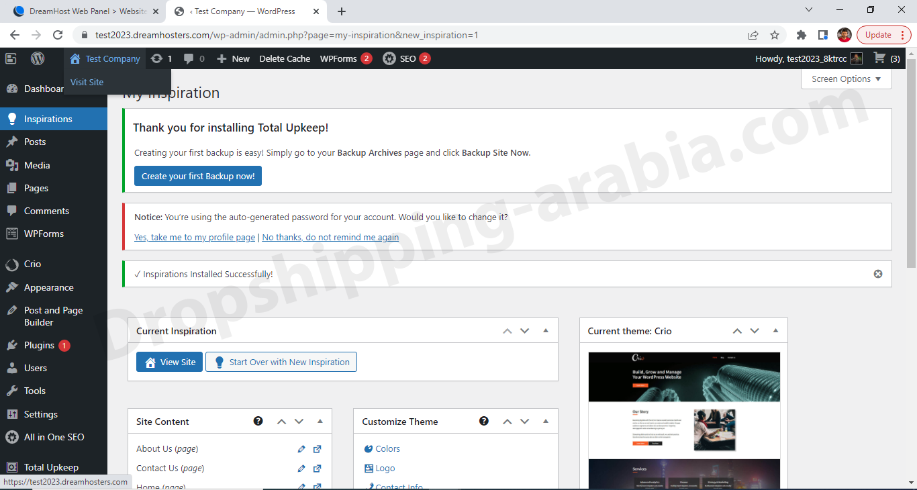Screen dimensions: 917x490
Task: Open All in One SEO sidebar item
Action: click(x=54, y=437)
